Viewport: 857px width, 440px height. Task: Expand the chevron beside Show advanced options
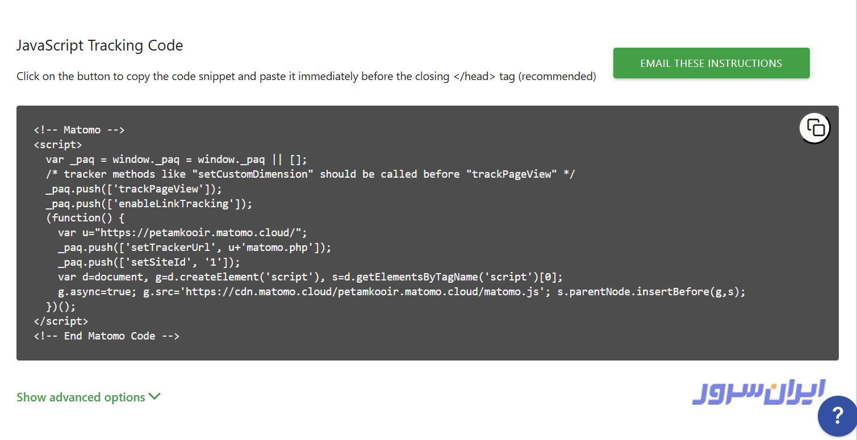[x=154, y=397]
